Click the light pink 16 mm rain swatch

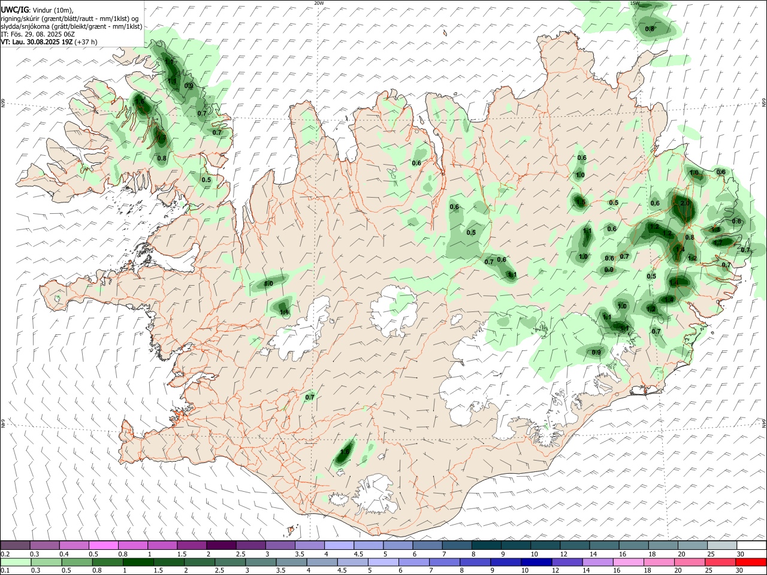tap(629, 562)
